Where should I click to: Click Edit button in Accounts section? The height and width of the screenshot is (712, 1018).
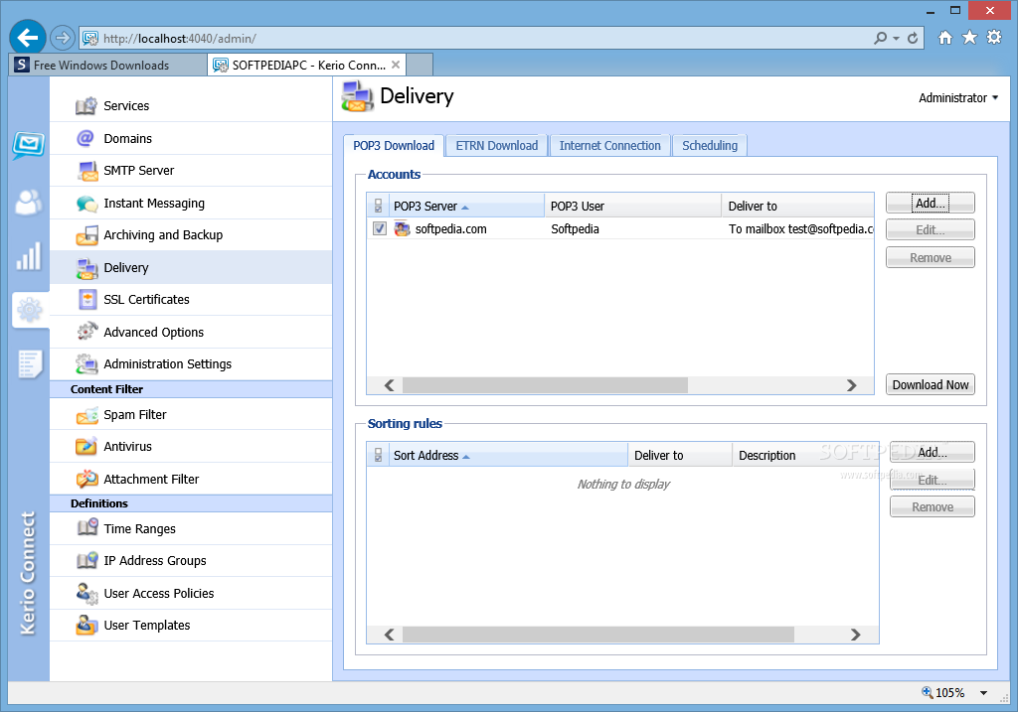pos(931,230)
